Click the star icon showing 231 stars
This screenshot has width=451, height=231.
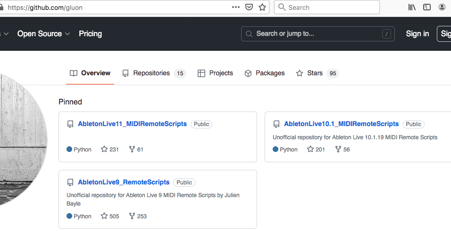click(104, 149)
